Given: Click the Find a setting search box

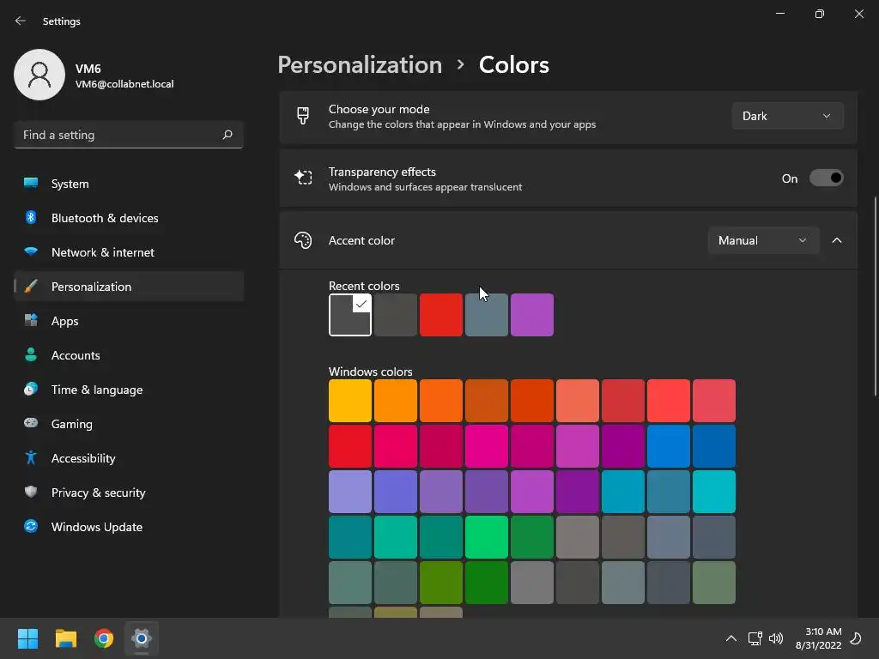Looking at the screenshot, I should click(116, 135).
